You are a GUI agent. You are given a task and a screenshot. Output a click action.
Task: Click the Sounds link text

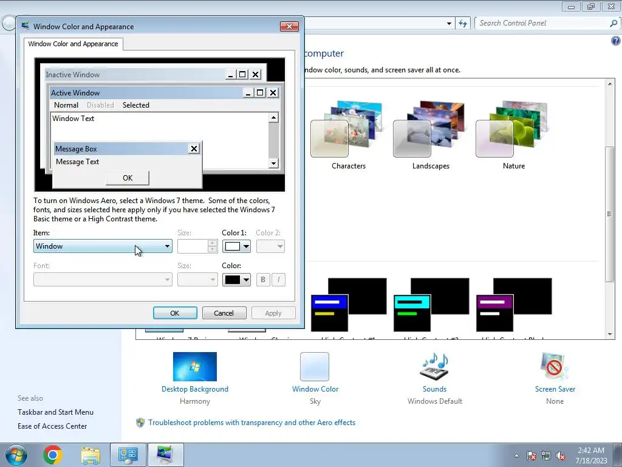[x=435, y=389]
